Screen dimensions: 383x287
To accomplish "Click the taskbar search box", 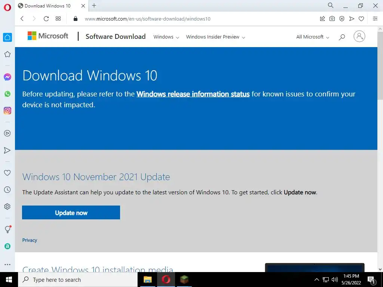I will [x=78, y=280].
